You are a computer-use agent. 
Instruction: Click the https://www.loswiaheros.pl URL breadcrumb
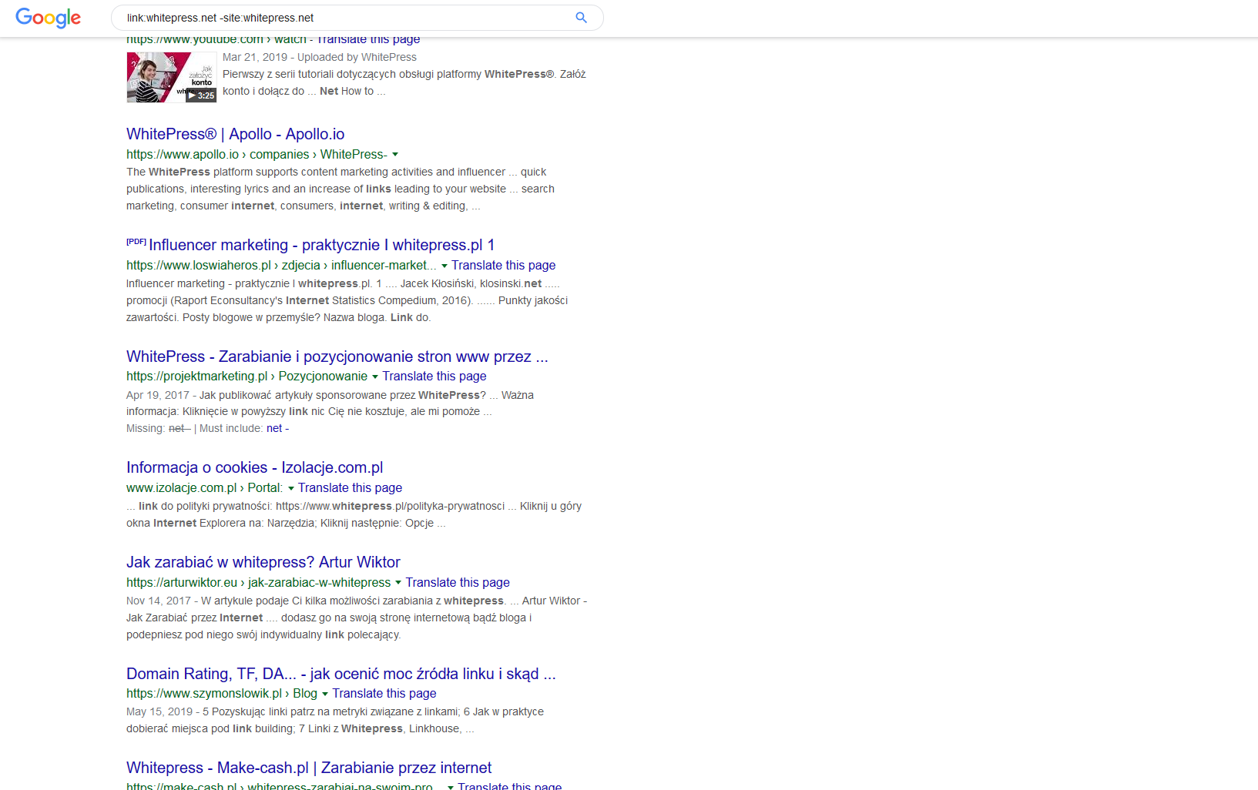(281, 265)
